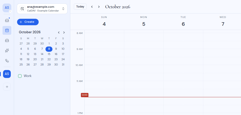Go to next week in main header
This screenshot has height=115, width=241.
tap(99, 7)
